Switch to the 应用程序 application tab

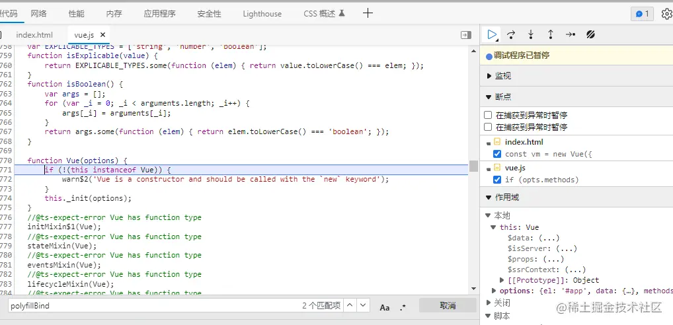[160, 14]
